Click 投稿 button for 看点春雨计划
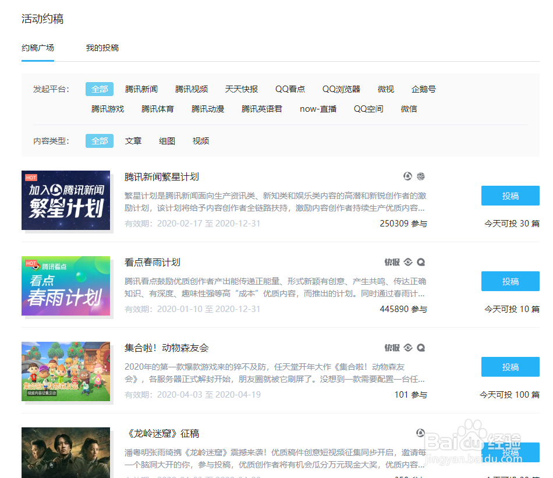The image size is (553, 478). pos(511,282)
